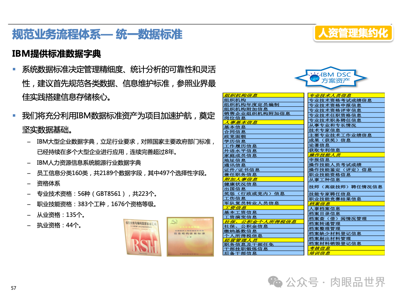Click the row 销售企业组织机构附加信息
The width and height of the screenshot is (398, 298).
click(263, 113)
